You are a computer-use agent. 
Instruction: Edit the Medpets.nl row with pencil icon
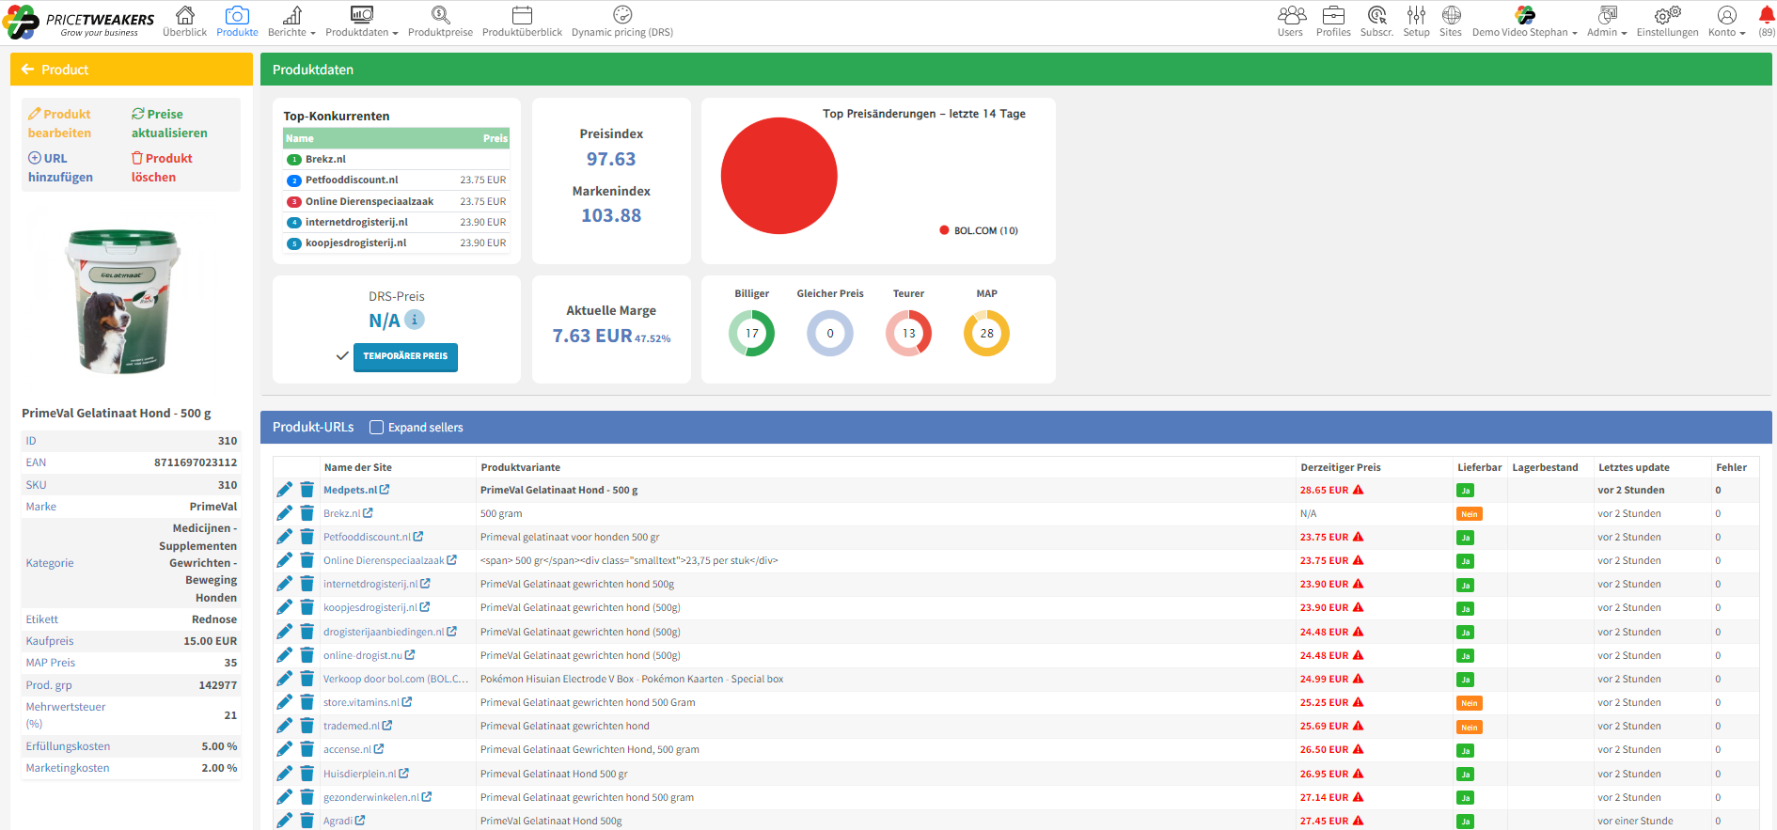284,490
